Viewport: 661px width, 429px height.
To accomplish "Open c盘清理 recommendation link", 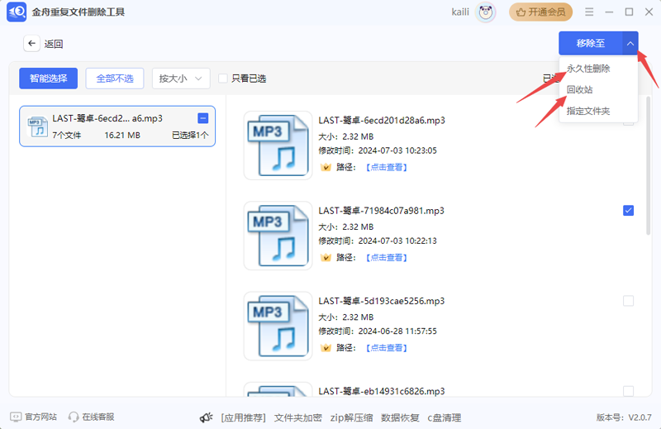I will [x=445, y=417].
